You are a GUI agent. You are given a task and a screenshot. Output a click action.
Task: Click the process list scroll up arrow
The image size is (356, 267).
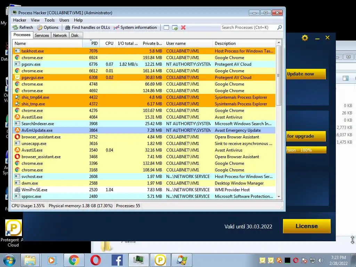(x=279, y=42)
